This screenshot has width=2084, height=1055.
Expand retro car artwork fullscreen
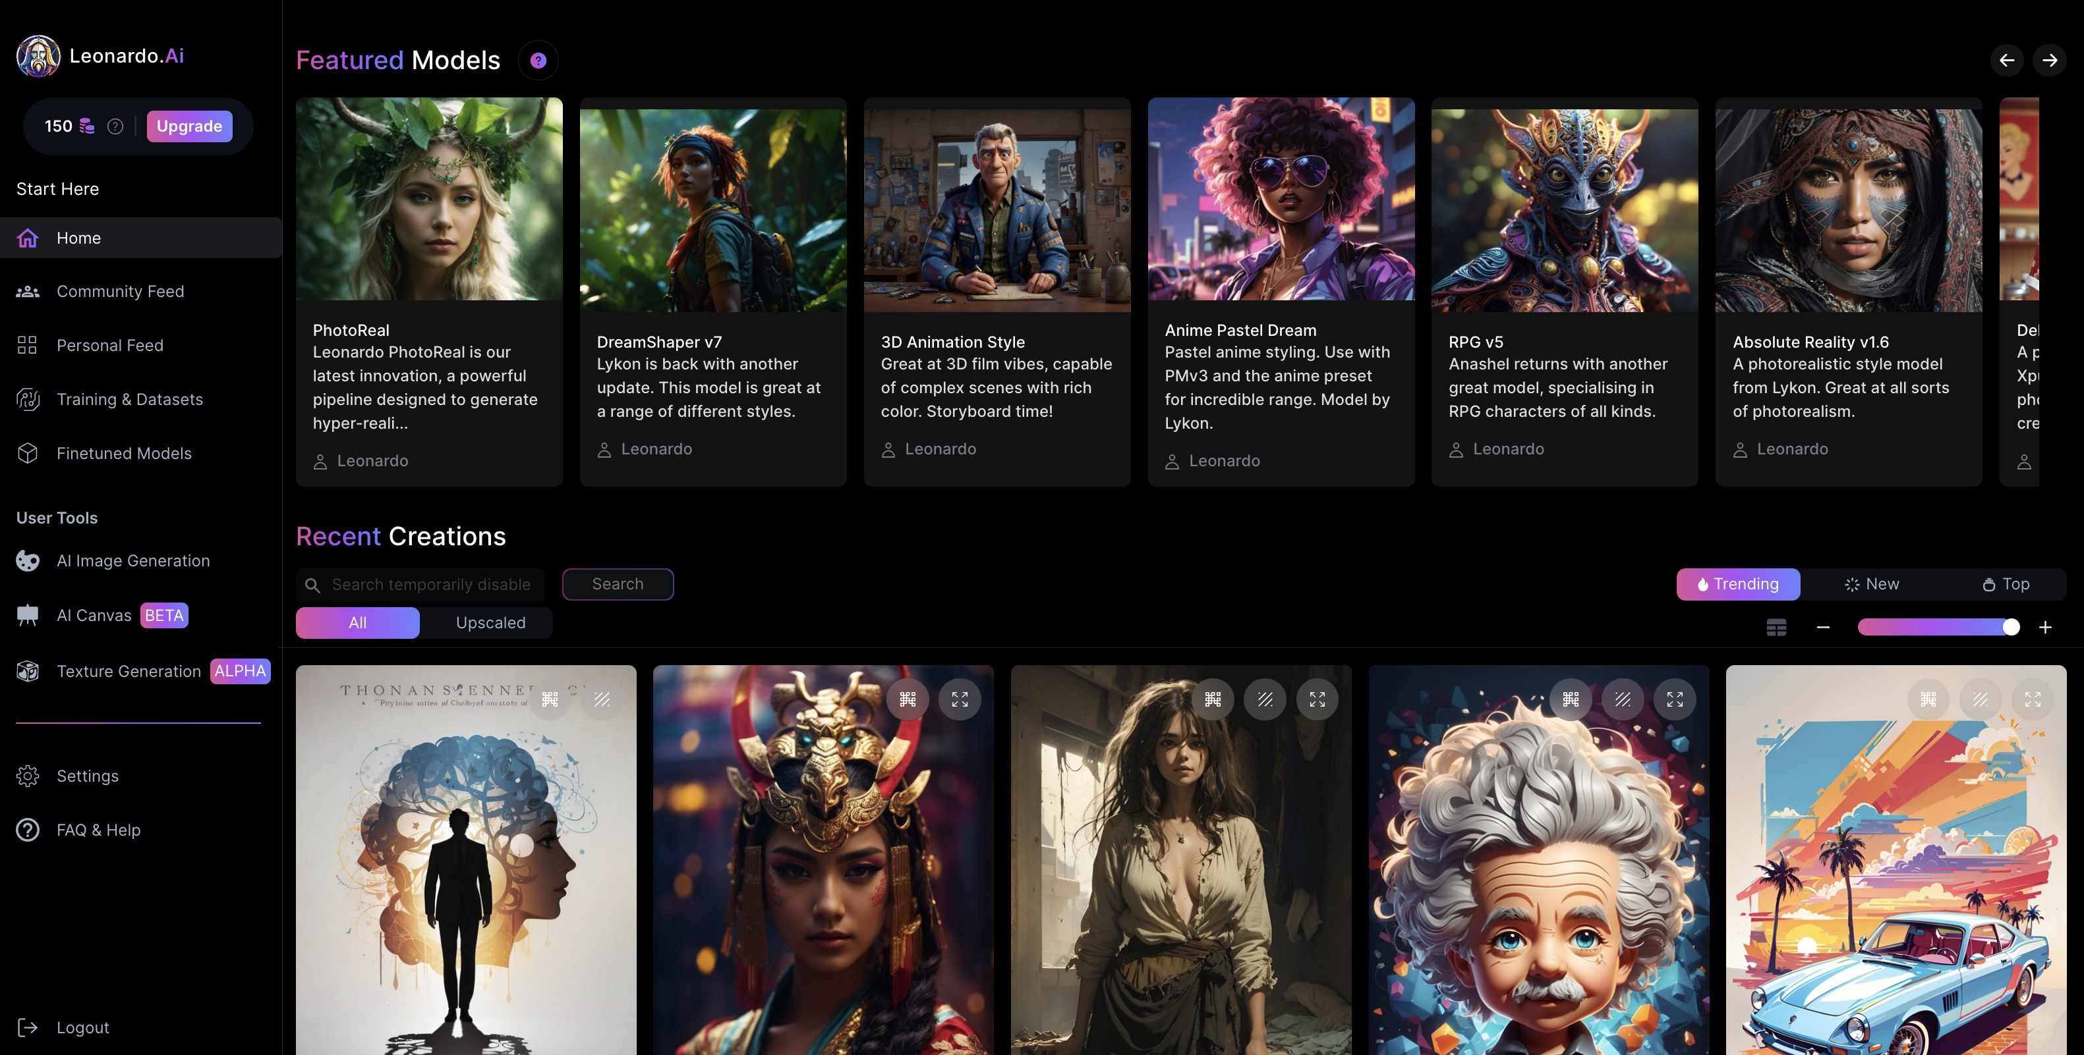[x=2032, y=699]
